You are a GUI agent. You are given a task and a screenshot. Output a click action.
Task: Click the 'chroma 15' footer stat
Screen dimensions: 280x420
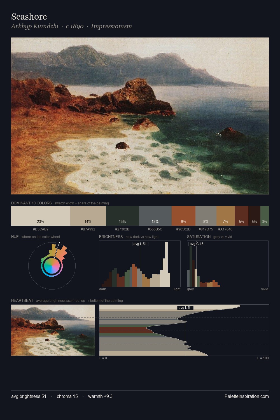click(x=67, y=396)
